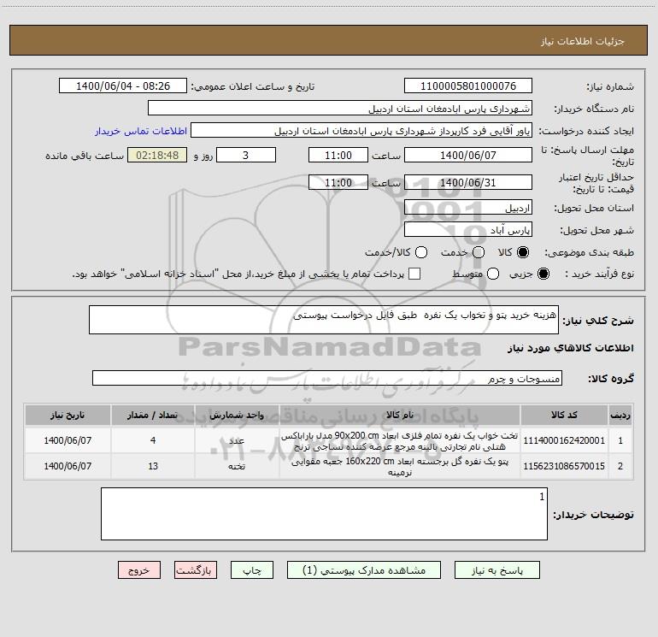Screen dimensions: 658x637
Task: Click the goods group field منسوجات و چرم
Action: click(327, 378)
